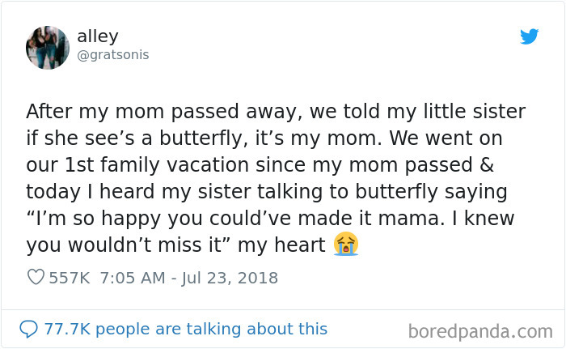The image size is (566, 349).
Task: Click the blue Twitter bird logo
Action: click(x=529, y=36)
